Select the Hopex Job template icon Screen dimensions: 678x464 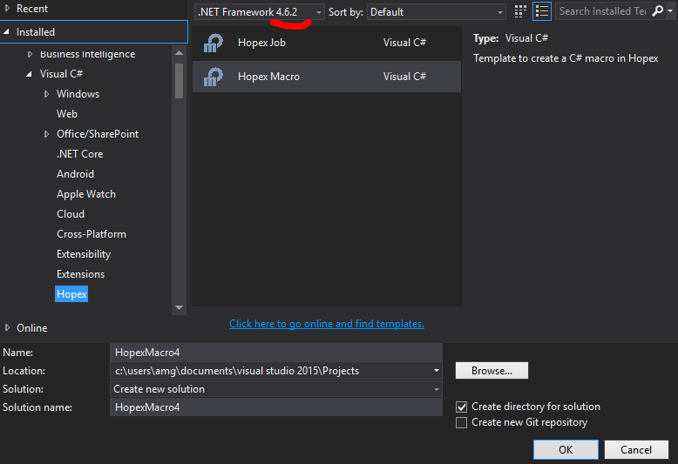pyautogui.click(x=214, y=43)
